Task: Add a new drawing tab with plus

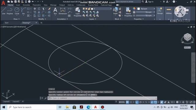Action: click(x=41, y=23)
